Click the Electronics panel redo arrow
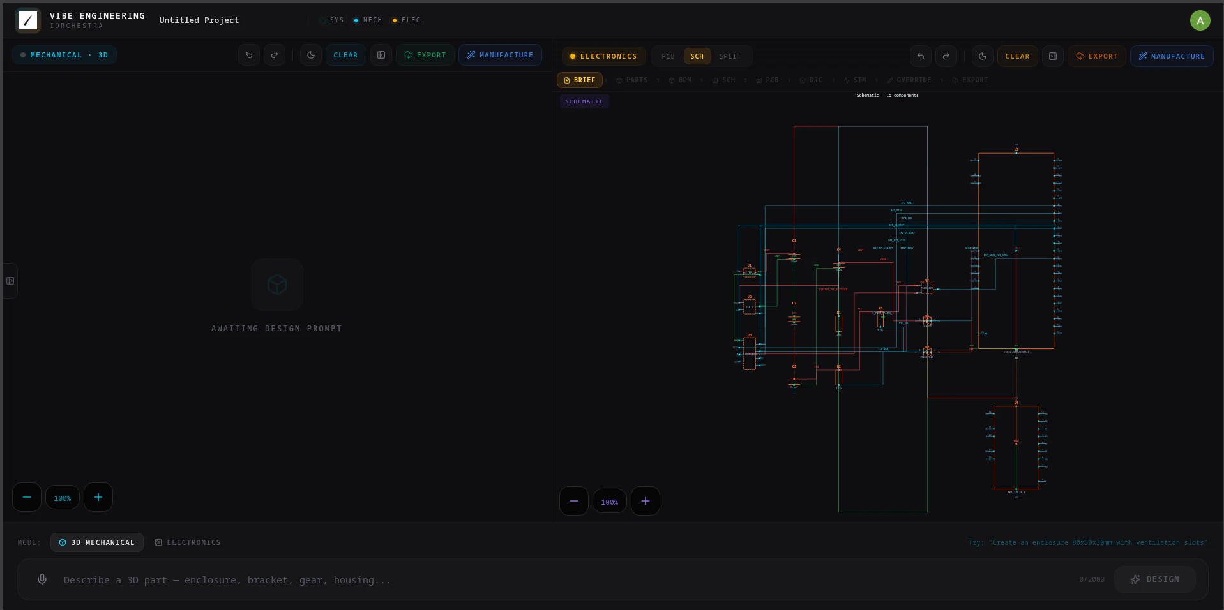 (946, 56)
